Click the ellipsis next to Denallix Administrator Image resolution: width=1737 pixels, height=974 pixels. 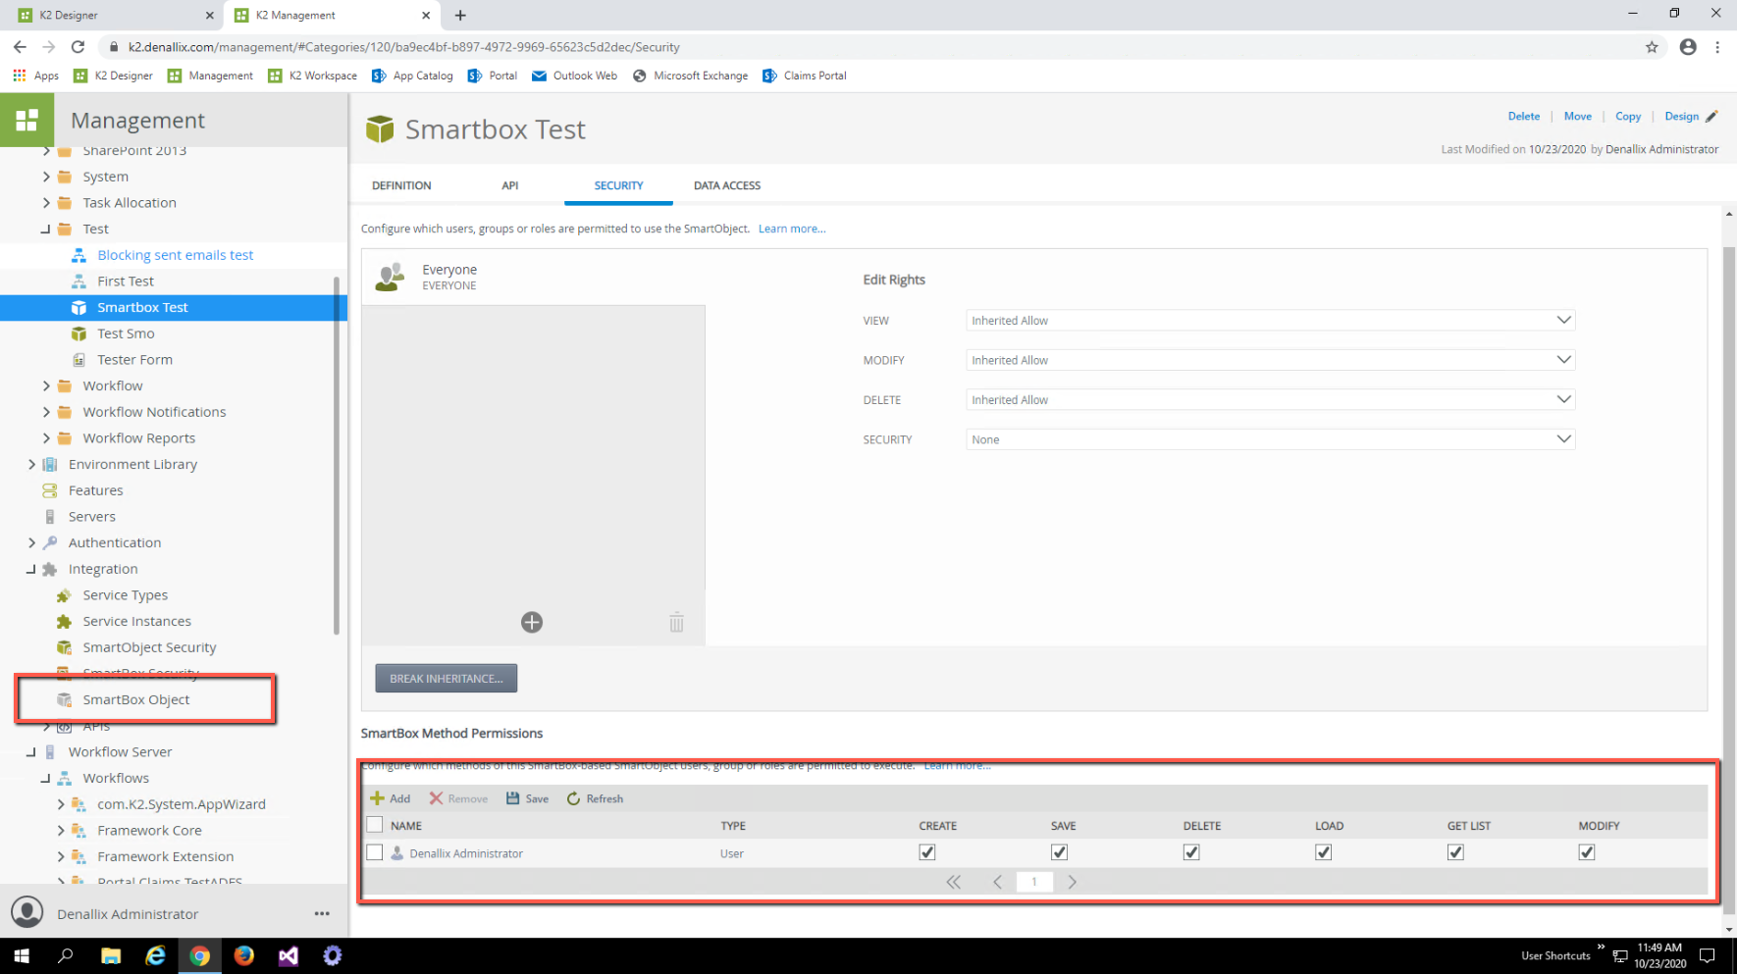[x=322, y=913]
